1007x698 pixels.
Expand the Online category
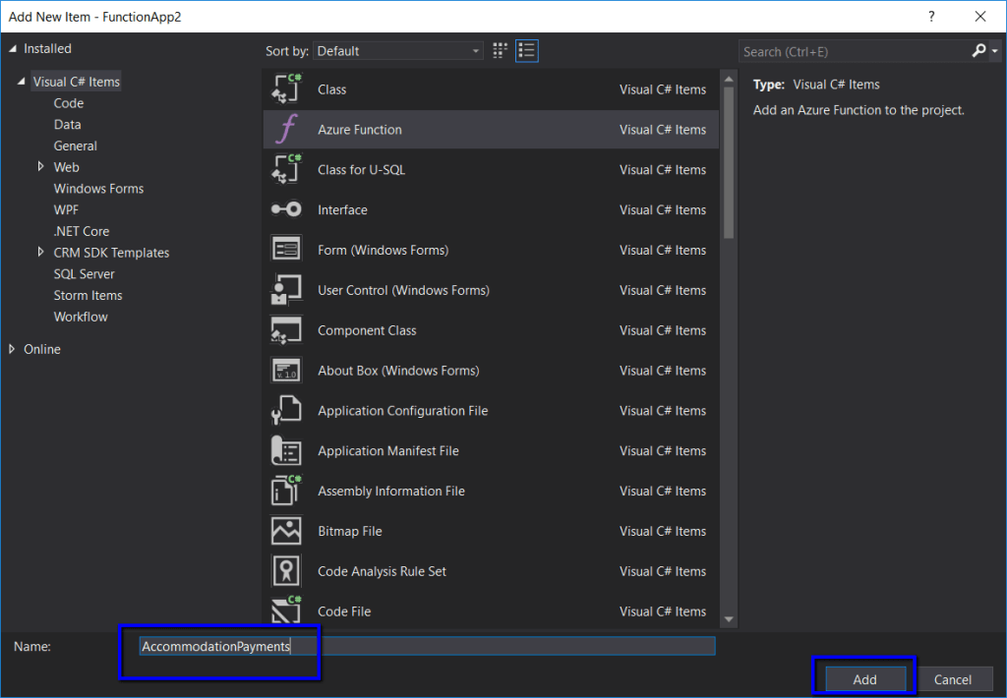13,349
